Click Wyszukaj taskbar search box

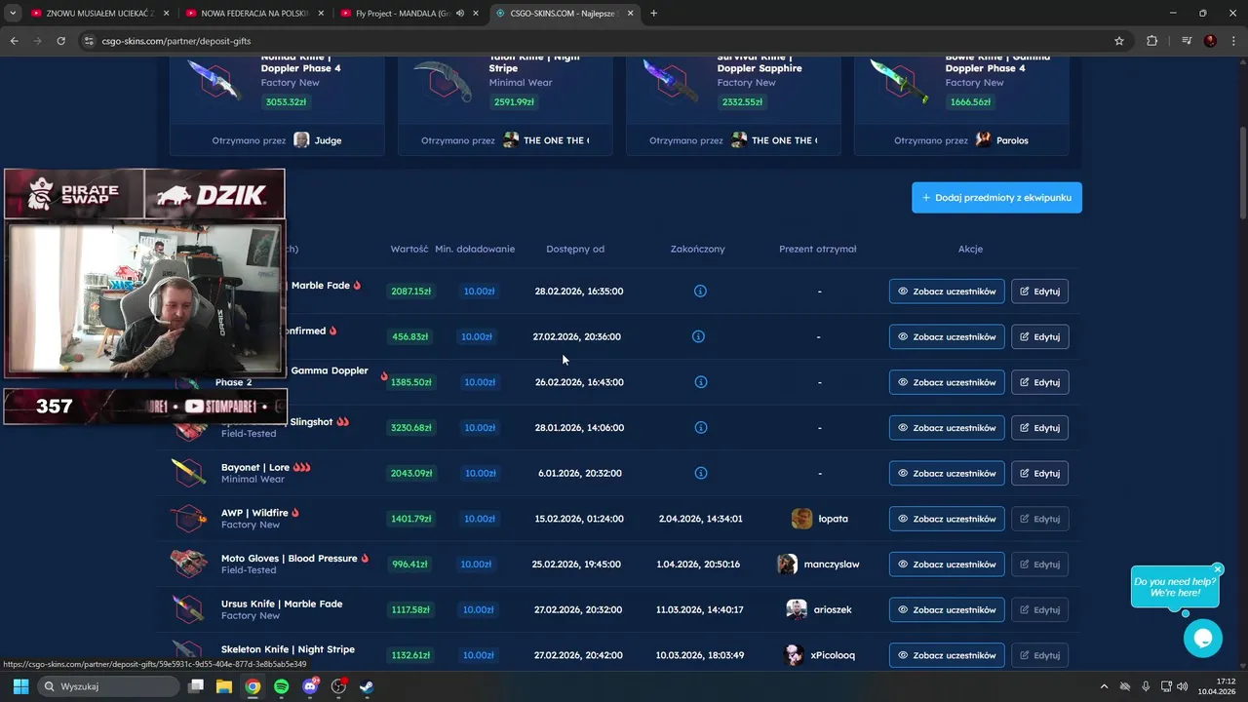pyautogui.click(x=109, y=686)
